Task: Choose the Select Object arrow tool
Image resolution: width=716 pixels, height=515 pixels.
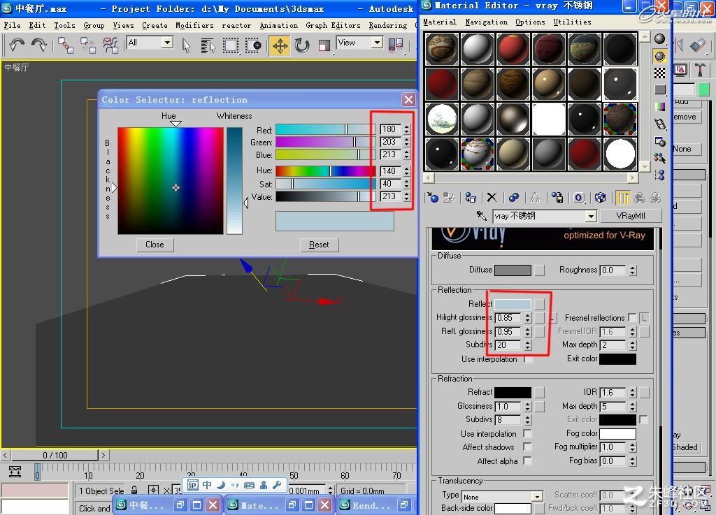Action: tap(186, 45)
